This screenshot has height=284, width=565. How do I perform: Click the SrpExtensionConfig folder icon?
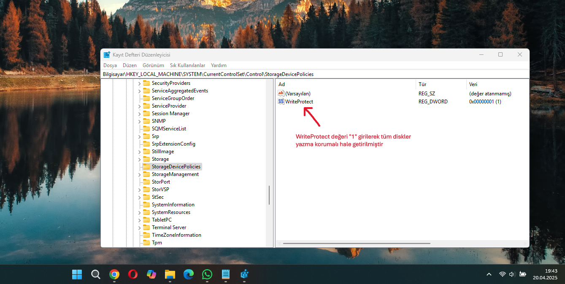point(146,144)
